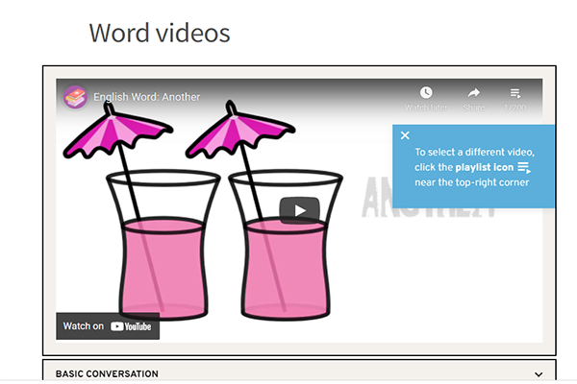
Task: Close the blue playlist tip with the X
Action: [405, 136]
